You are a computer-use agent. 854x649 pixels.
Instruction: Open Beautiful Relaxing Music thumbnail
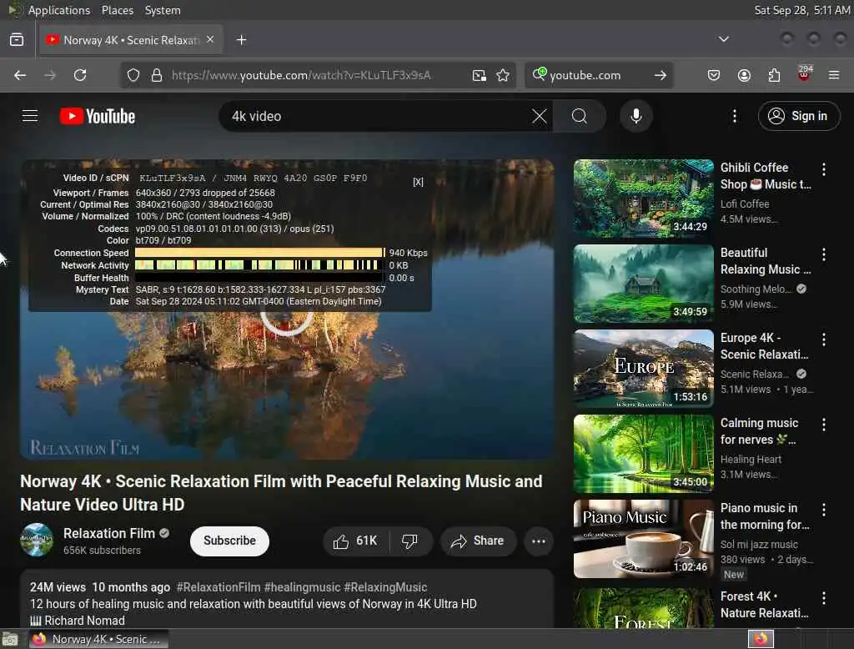click(x=643, y=284)
